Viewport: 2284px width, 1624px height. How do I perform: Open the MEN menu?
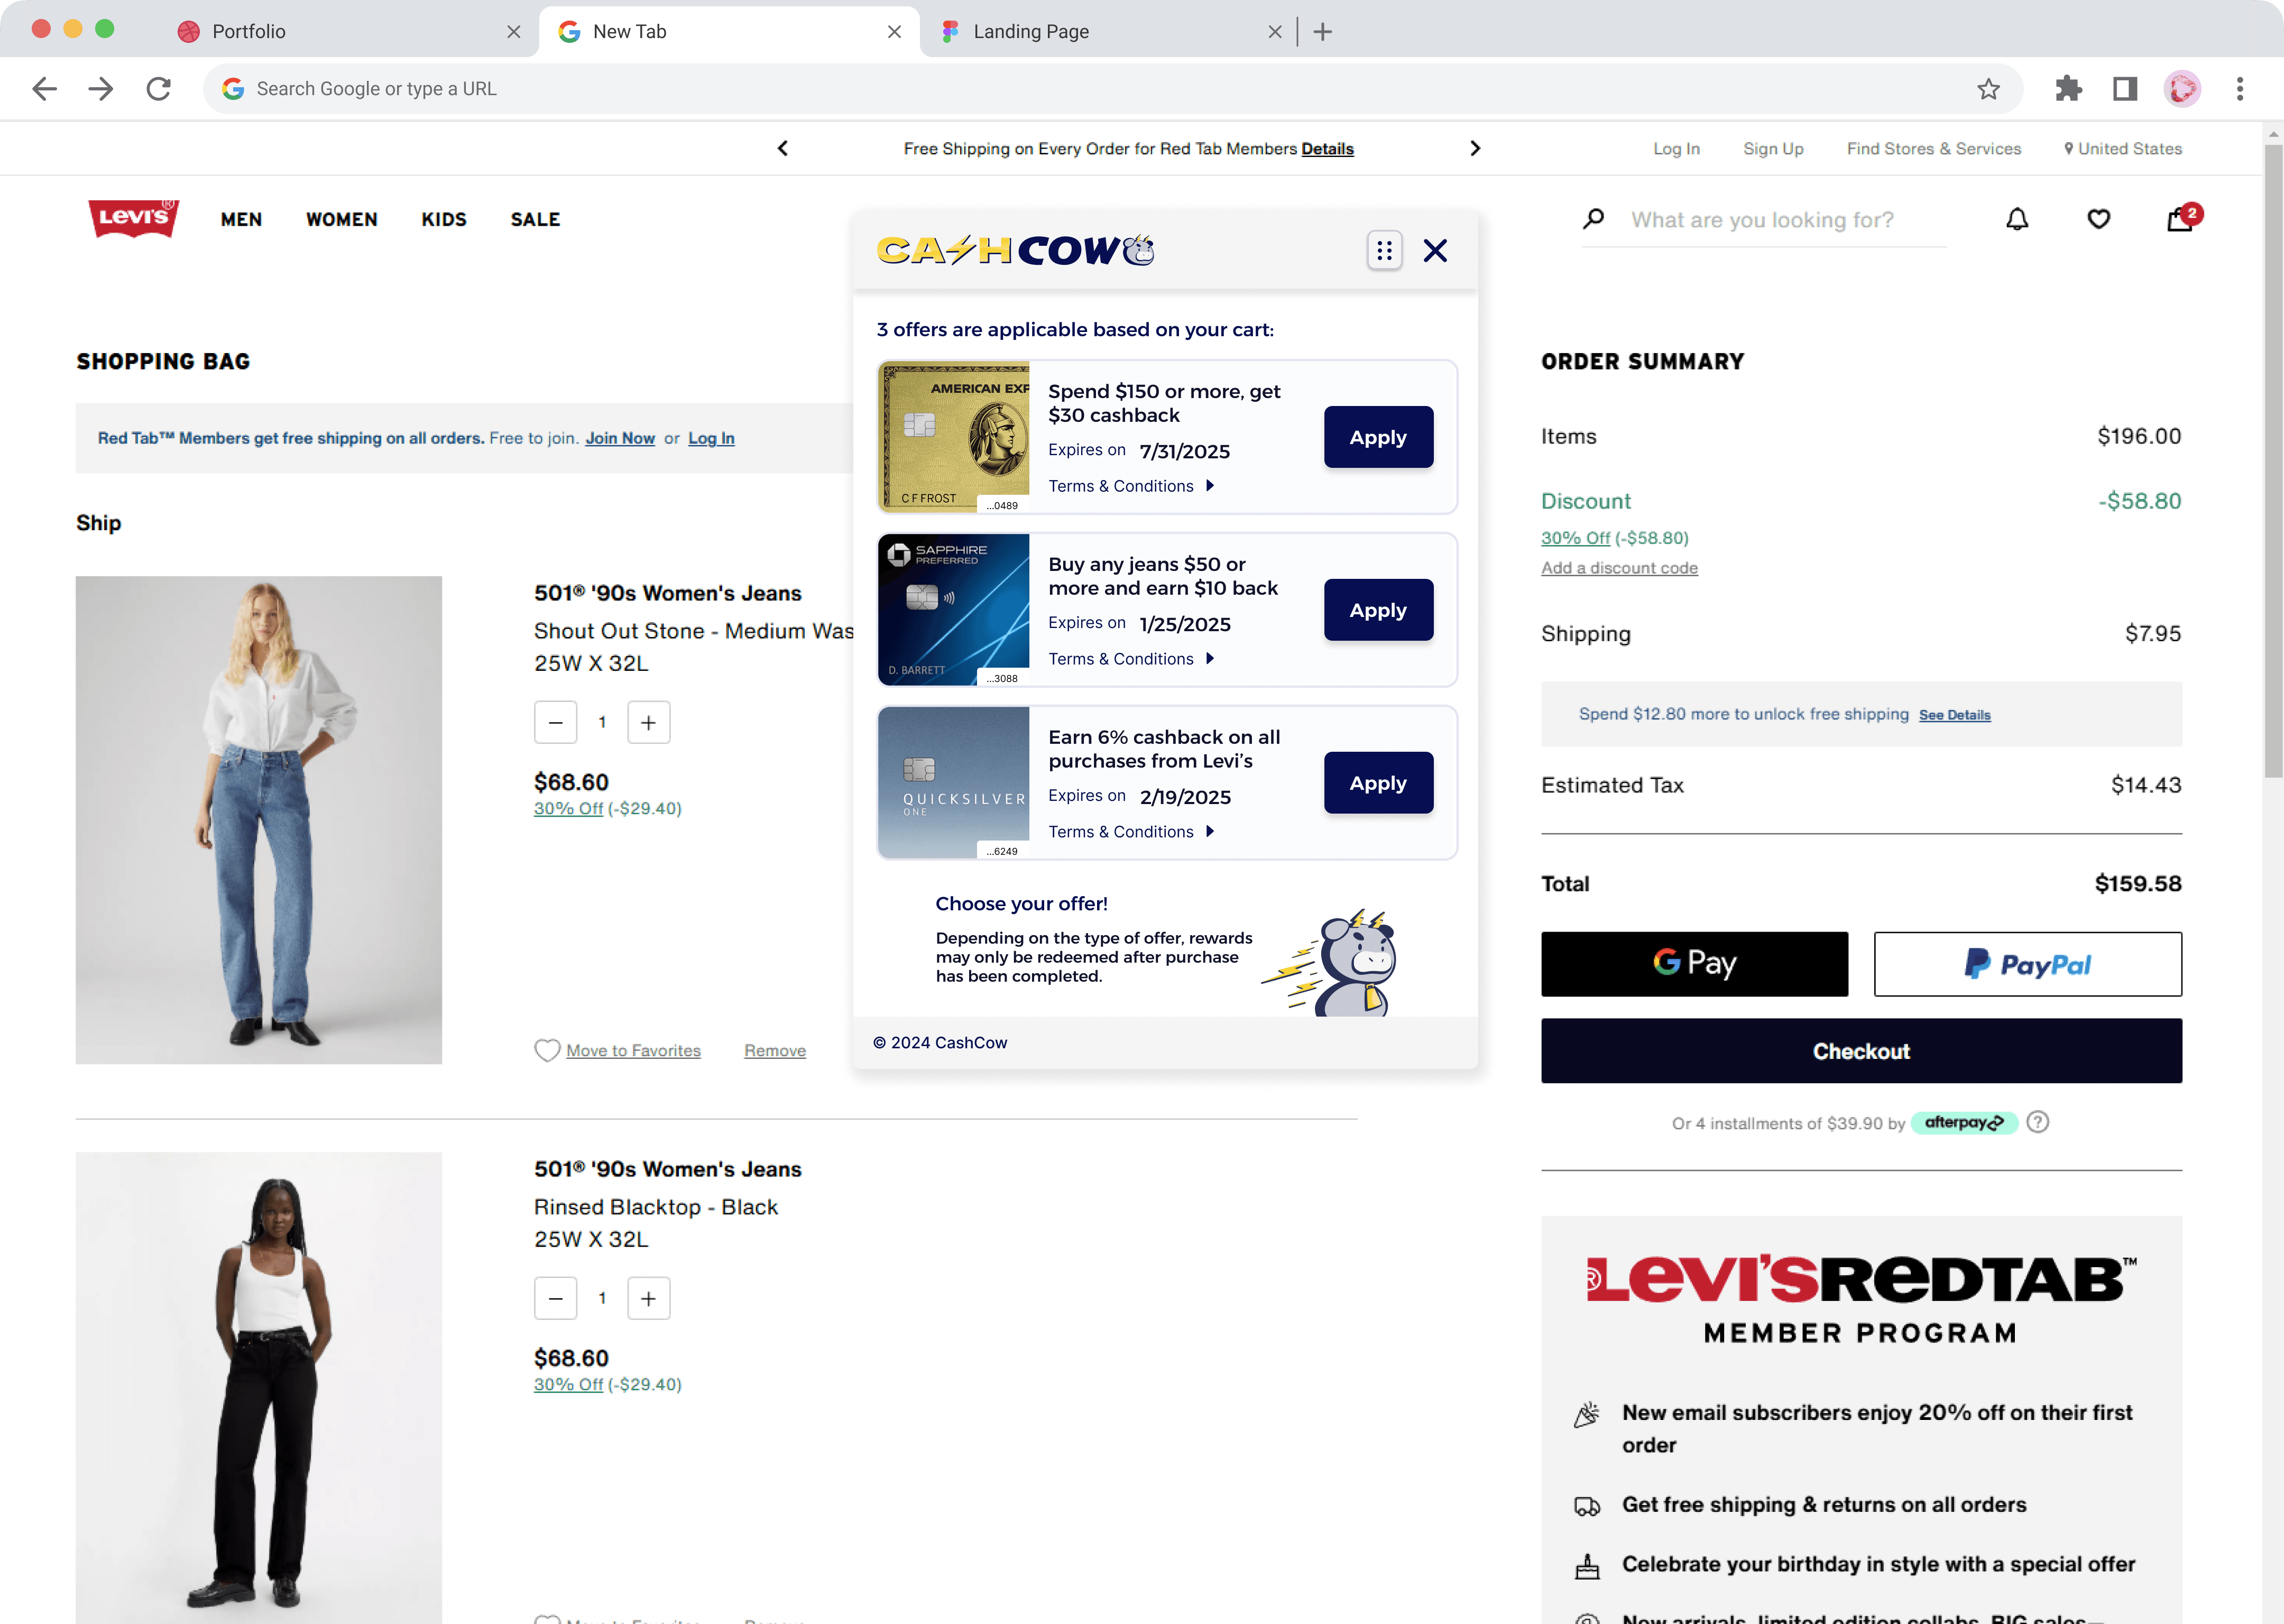241,219
